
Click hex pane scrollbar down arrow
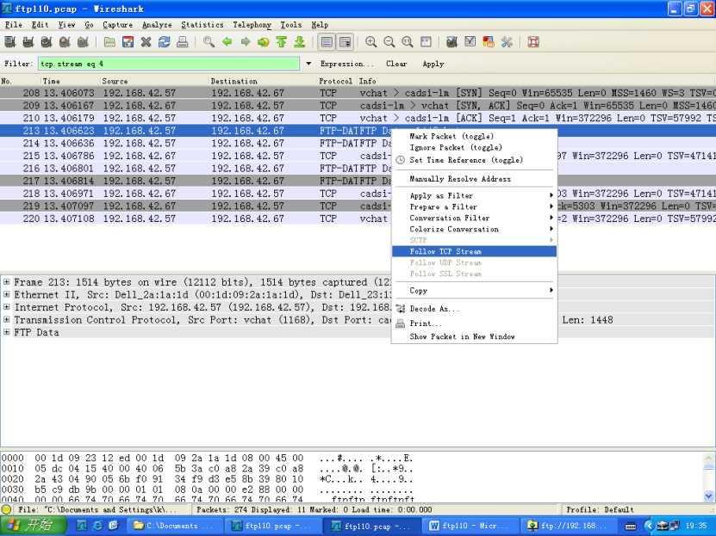(709, 496)
